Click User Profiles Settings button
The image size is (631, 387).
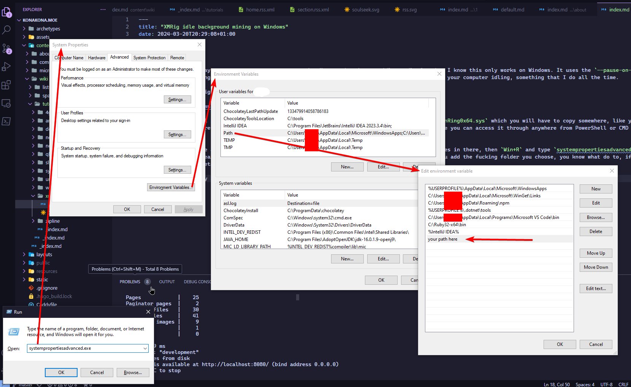tap(177, 135)
